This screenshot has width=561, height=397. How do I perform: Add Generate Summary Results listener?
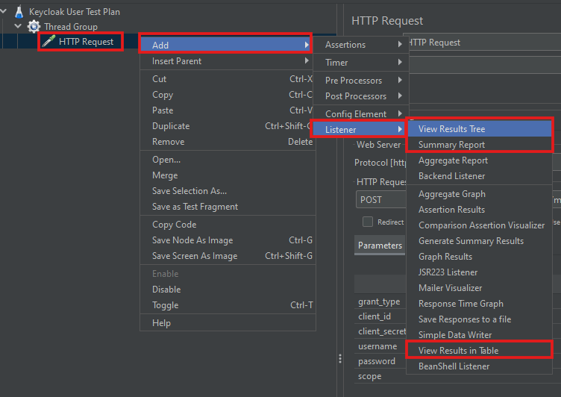tap(480, 241)
